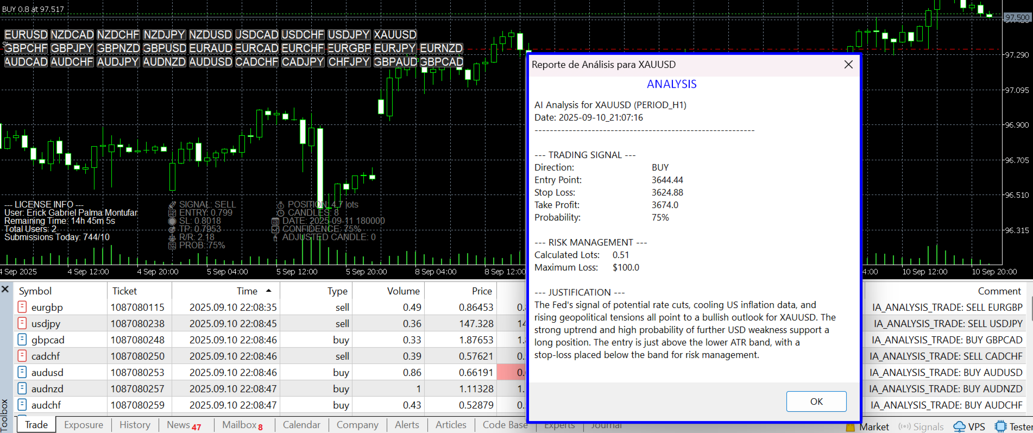Open the Signals status bar icon
This screenshot has height=433, width=1033.
[x=904, y=426]
